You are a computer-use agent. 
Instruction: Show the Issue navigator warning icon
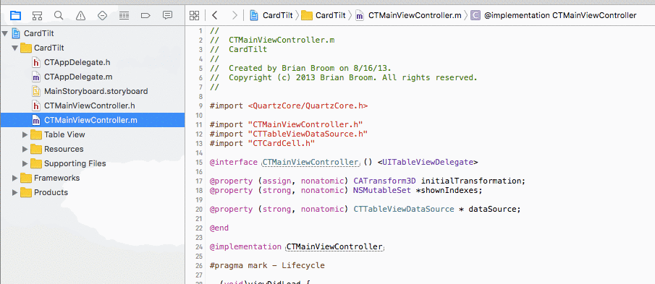(x=80, y=16)
